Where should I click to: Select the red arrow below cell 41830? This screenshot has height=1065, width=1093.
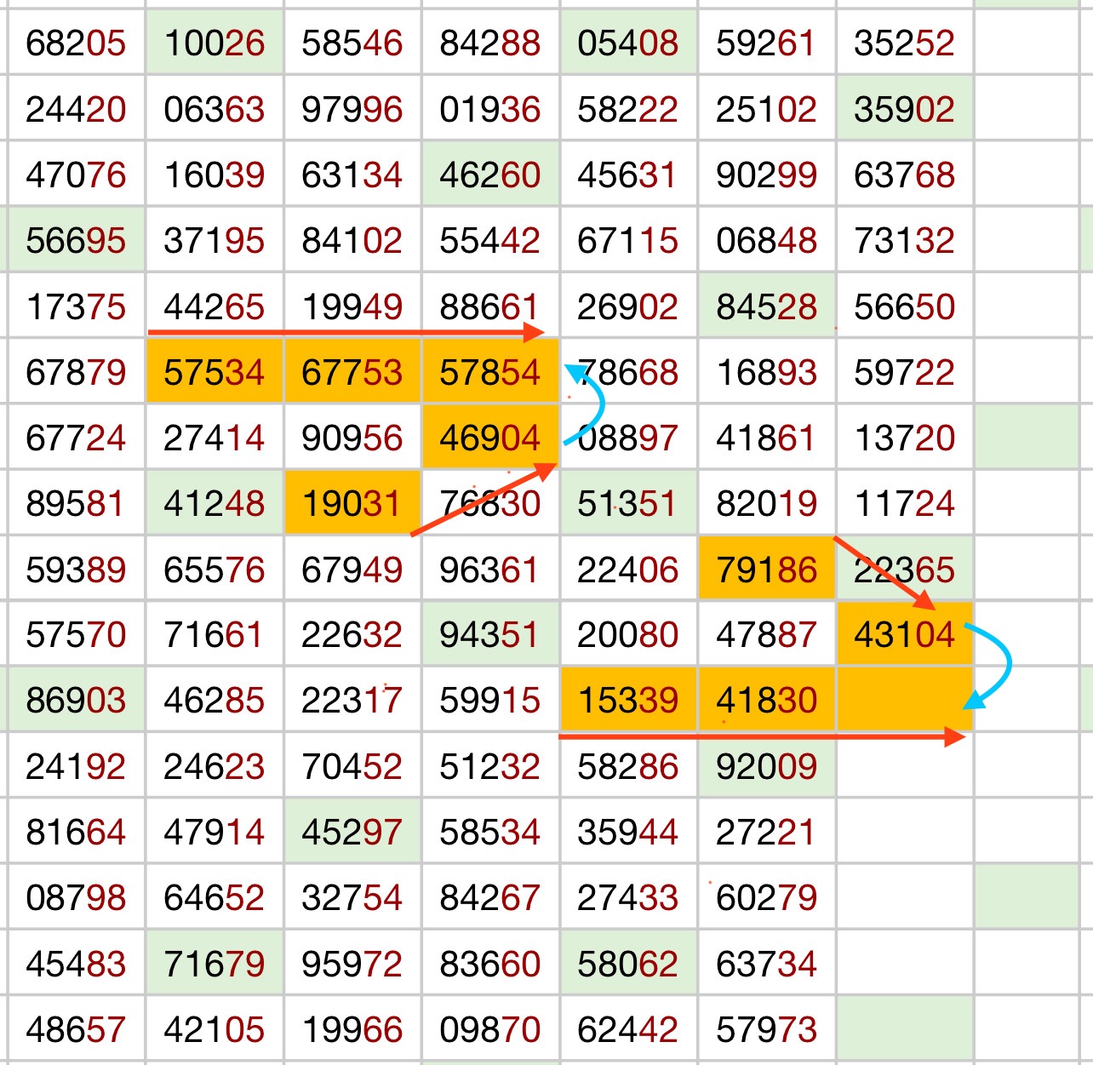tap(760, 736)
